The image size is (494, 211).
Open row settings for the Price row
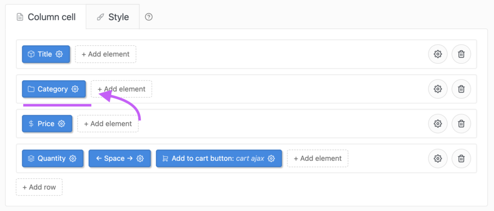coord(438,124)
